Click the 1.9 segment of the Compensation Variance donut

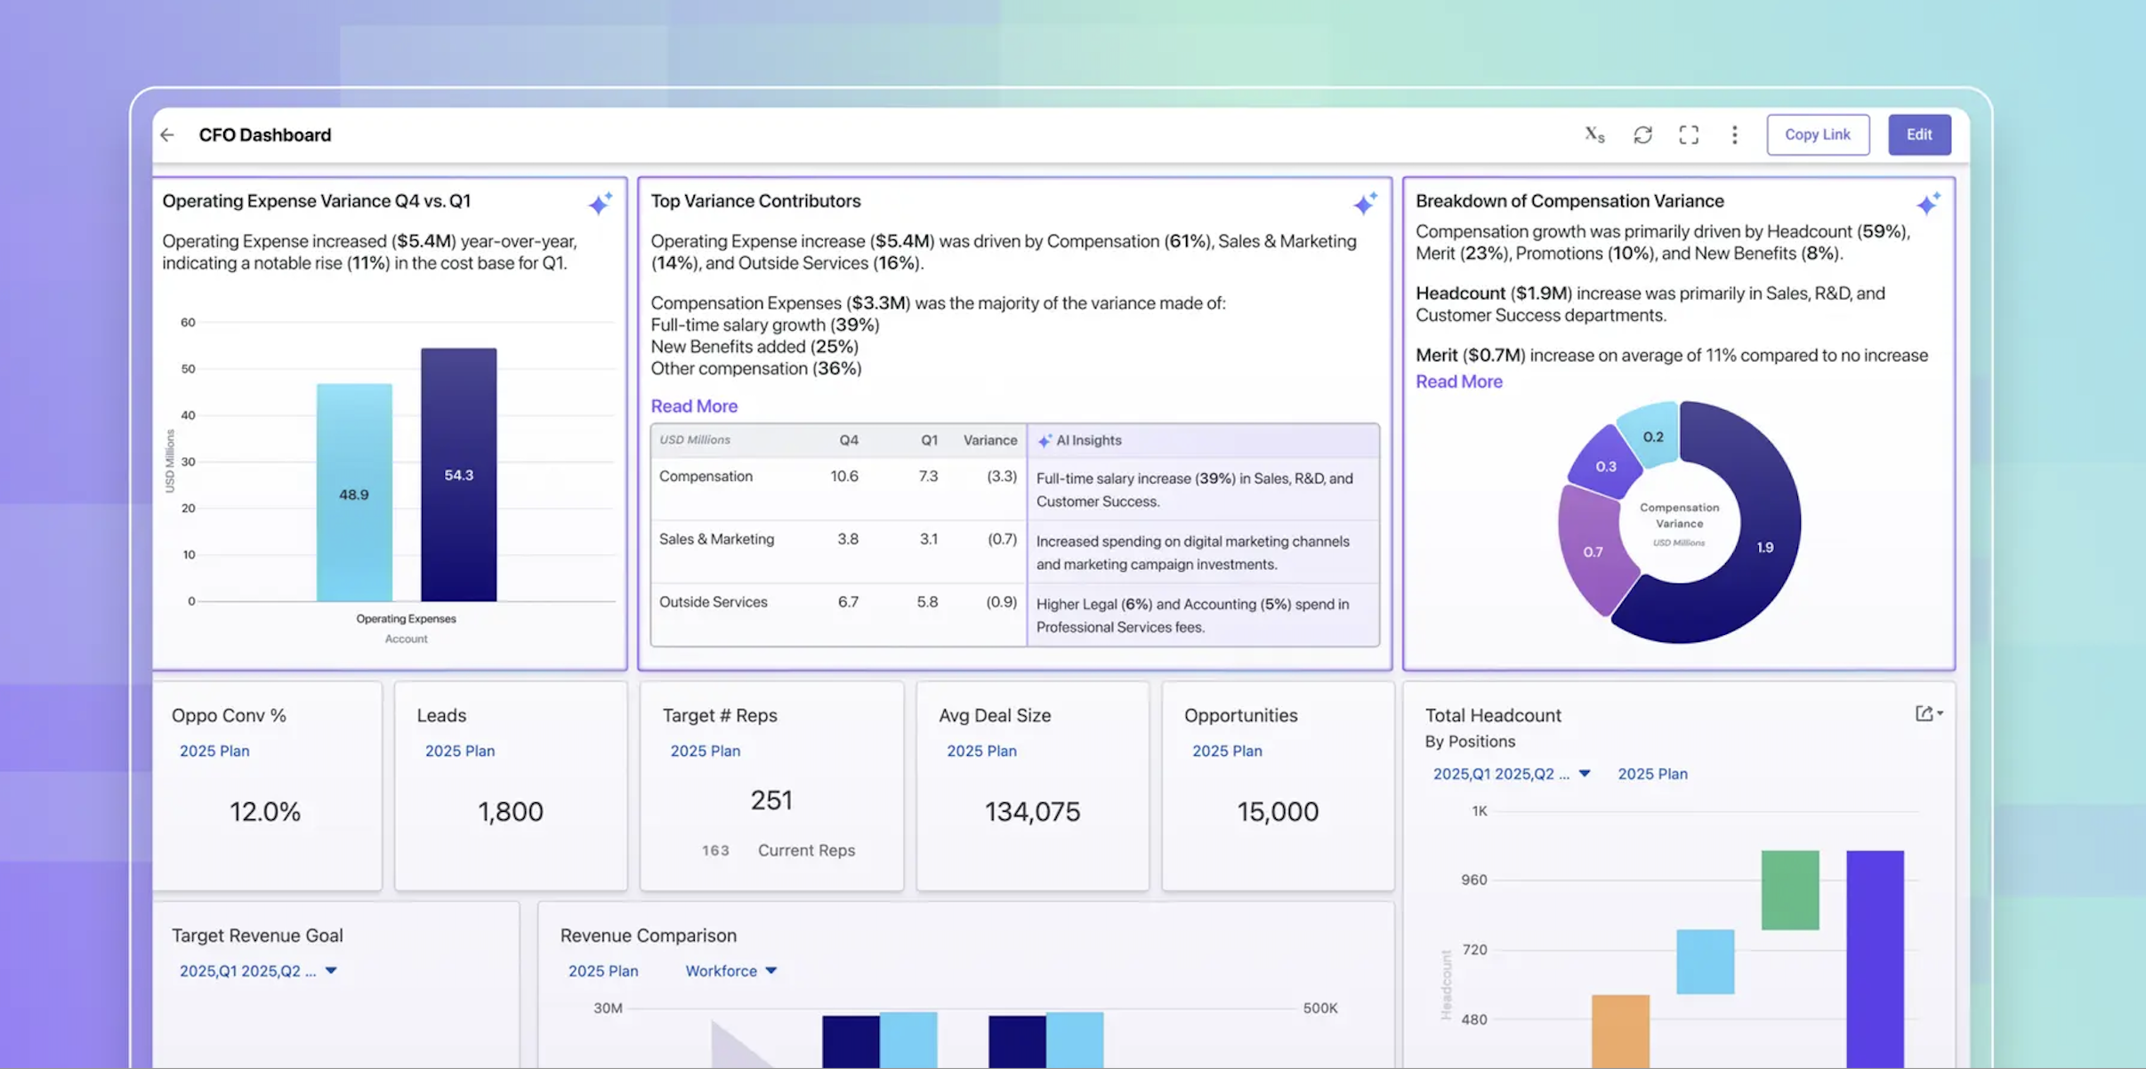1767,548
